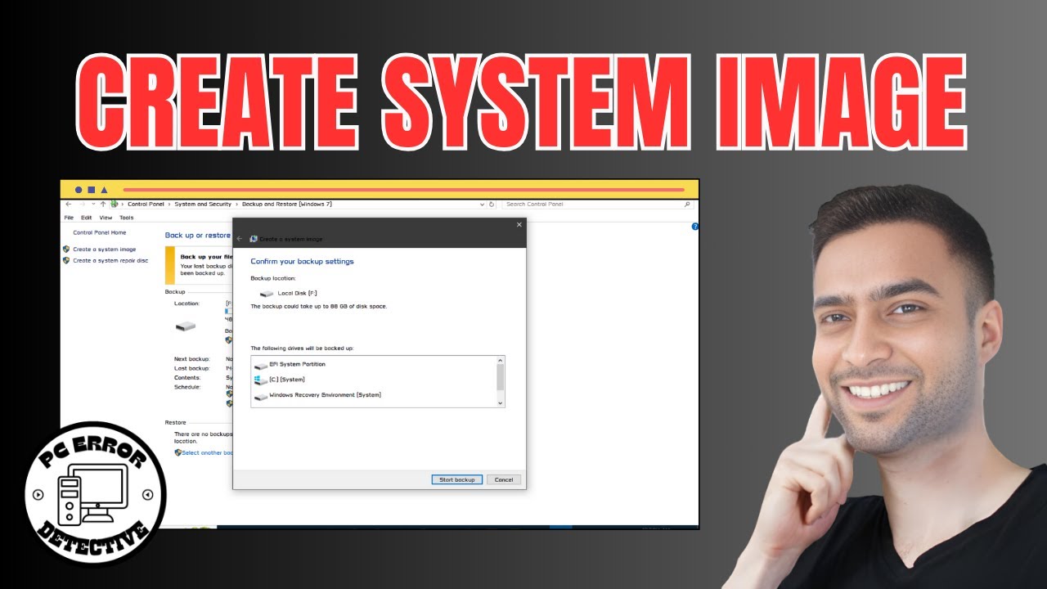Click the drives list scroll-up arrow
This screenshot has width=1047, height=589.
click(501, 360)
